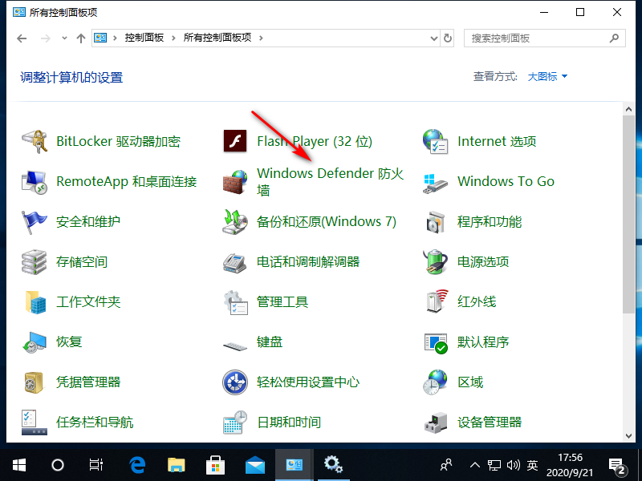Open Microsoft Edge from the taskbar
The width and height of the screenshot is (642, 481).
(x=137, y=464)
